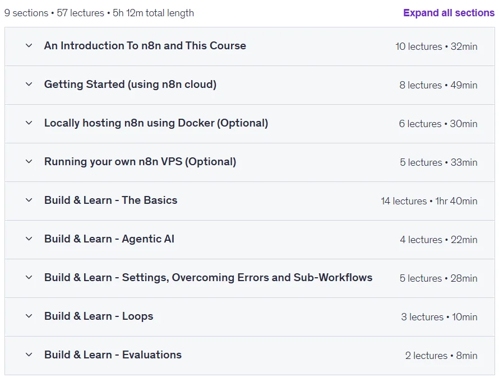Click the text 3 lectures • 10min
The width and height of the screenshot is (499, 378).
click(439, 317)
